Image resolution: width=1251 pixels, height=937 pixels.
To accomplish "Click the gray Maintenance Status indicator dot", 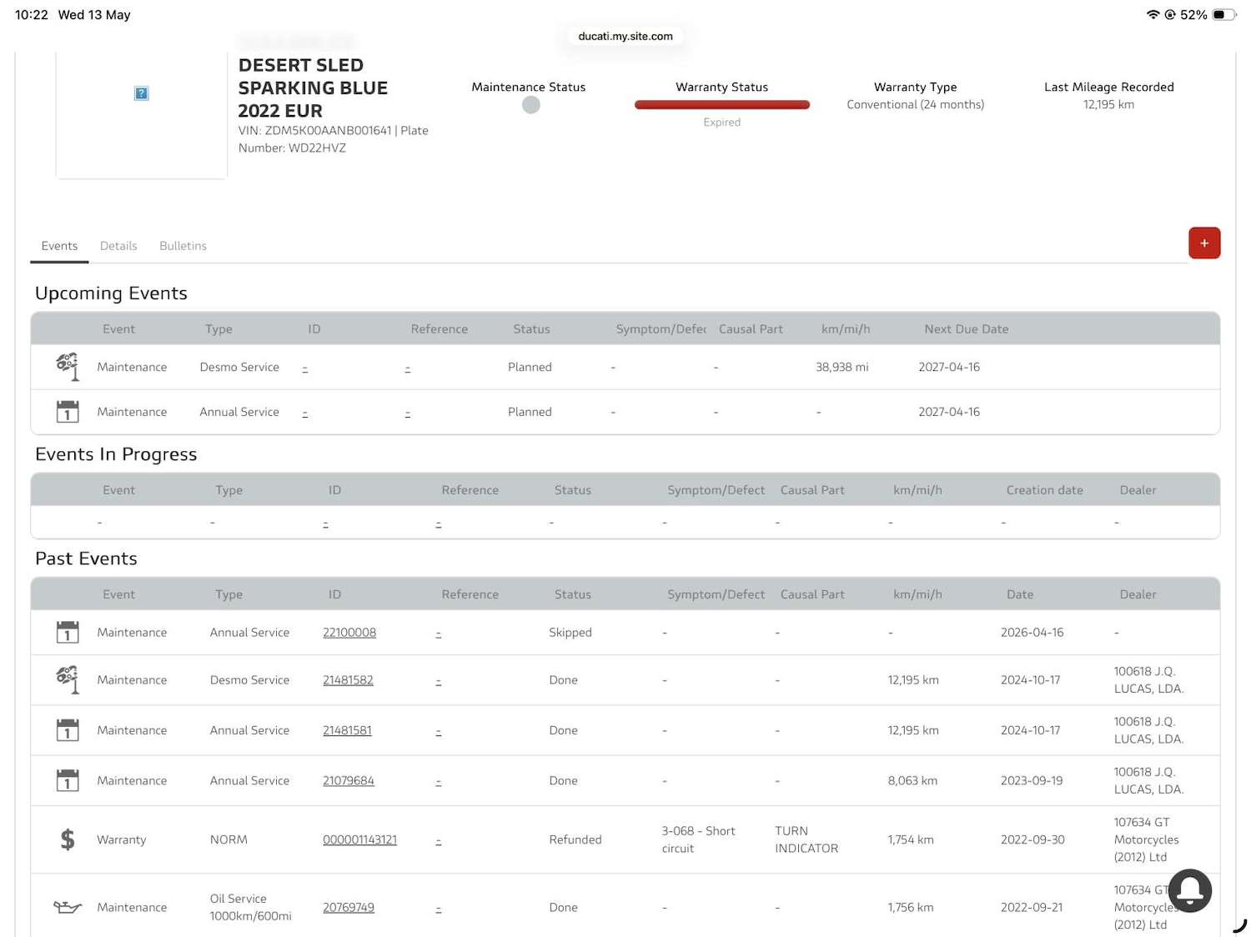I will [531, 105].
